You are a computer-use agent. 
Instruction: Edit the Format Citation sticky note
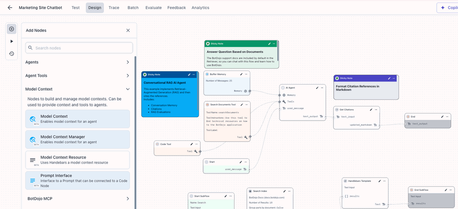[x=389, y=78]
